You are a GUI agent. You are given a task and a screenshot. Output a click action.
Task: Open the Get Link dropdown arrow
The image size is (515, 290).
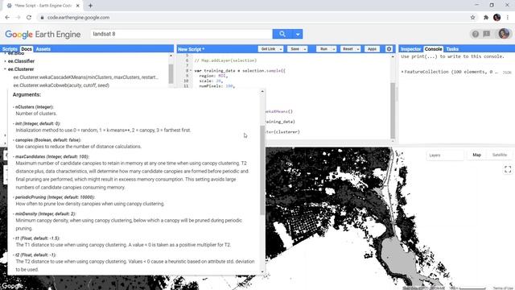click(x=281, y=49)
